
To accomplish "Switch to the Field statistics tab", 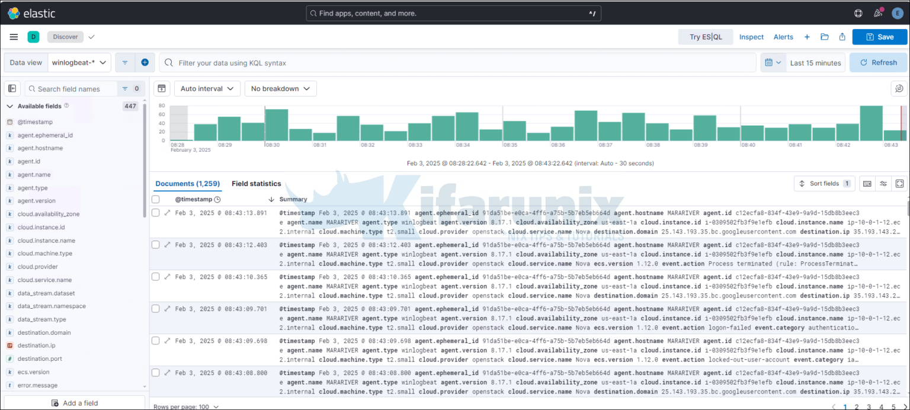I will click(x=256, y=184).
